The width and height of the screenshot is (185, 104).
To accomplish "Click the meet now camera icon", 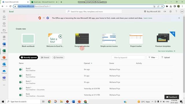I will 165,12.
